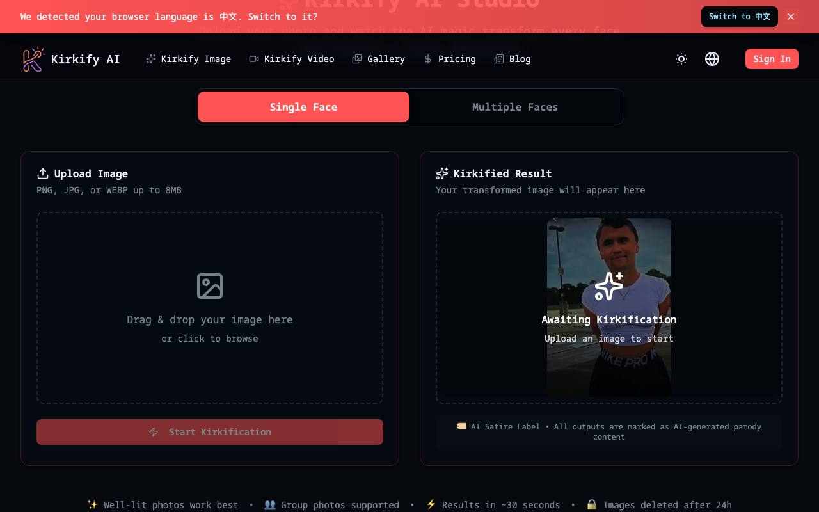Click Switch to 中文 button
Viewport: 819px width, 512px height.
[740, 17]
